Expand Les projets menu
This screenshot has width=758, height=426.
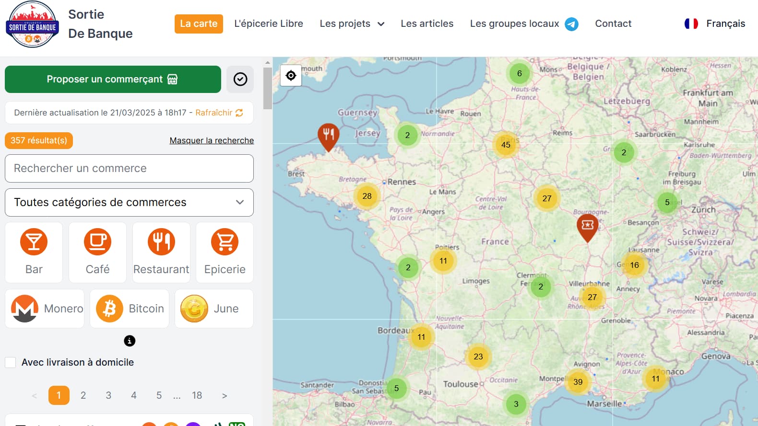coord(352,23)
